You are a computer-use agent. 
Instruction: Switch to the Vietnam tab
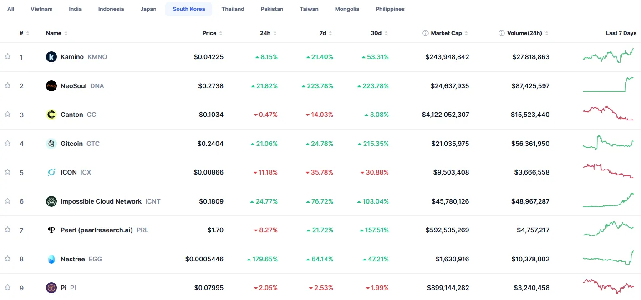click(x=41, y=9)
